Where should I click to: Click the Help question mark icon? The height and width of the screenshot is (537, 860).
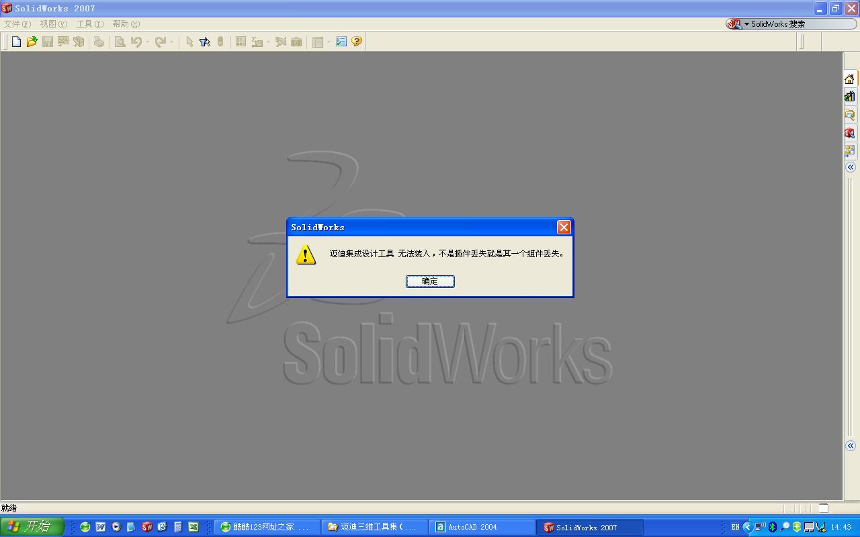355,41
